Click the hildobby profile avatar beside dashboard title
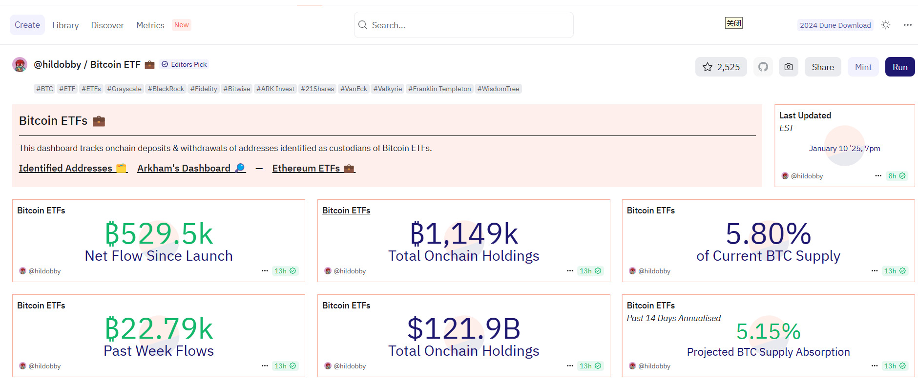The height and width of the screenshot is (383, 918). click(x=20, y=64)
